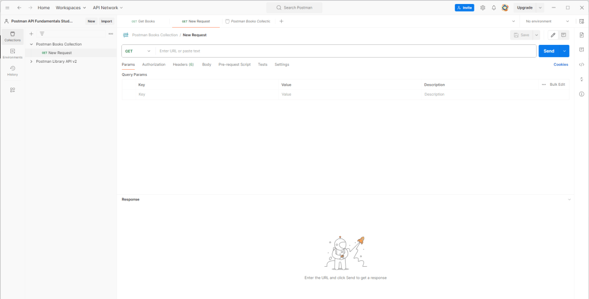589x299 pixels.
Task: Switch to the Authorization tab
Action: tap(154, 65)
